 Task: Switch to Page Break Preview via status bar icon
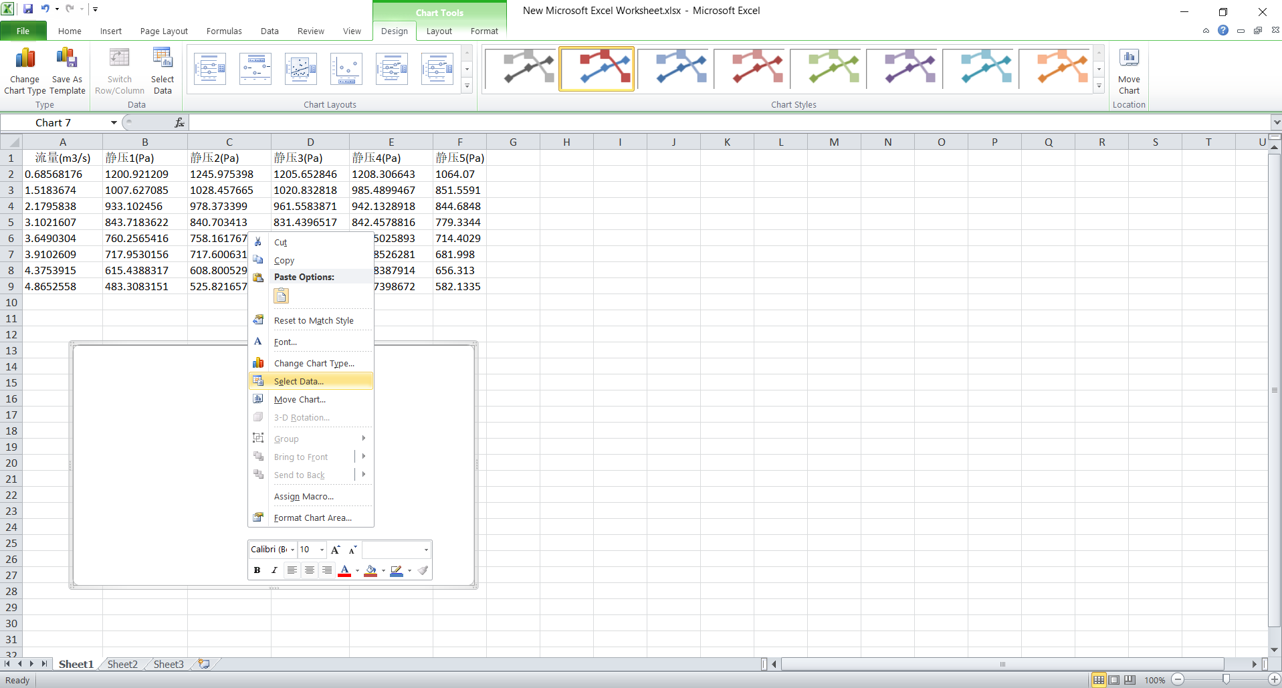(1129, 679)
